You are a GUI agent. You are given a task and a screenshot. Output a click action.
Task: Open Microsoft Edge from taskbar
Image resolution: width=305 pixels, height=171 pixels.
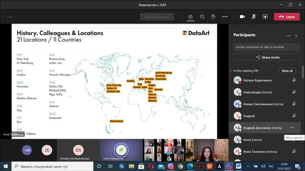(190, 166)
